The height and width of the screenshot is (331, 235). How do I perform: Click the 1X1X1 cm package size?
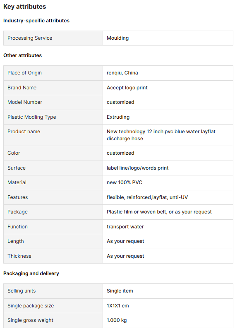(117, 306)
